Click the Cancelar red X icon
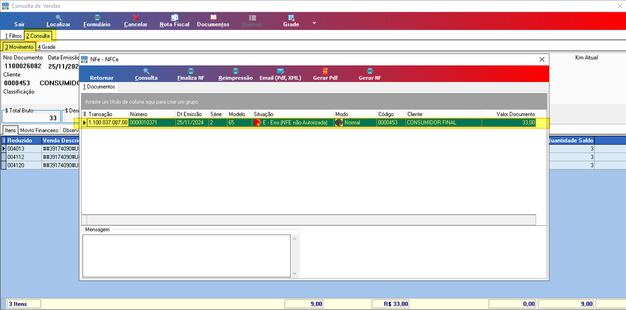Viewport: 626px width, 310px height. 136,17
